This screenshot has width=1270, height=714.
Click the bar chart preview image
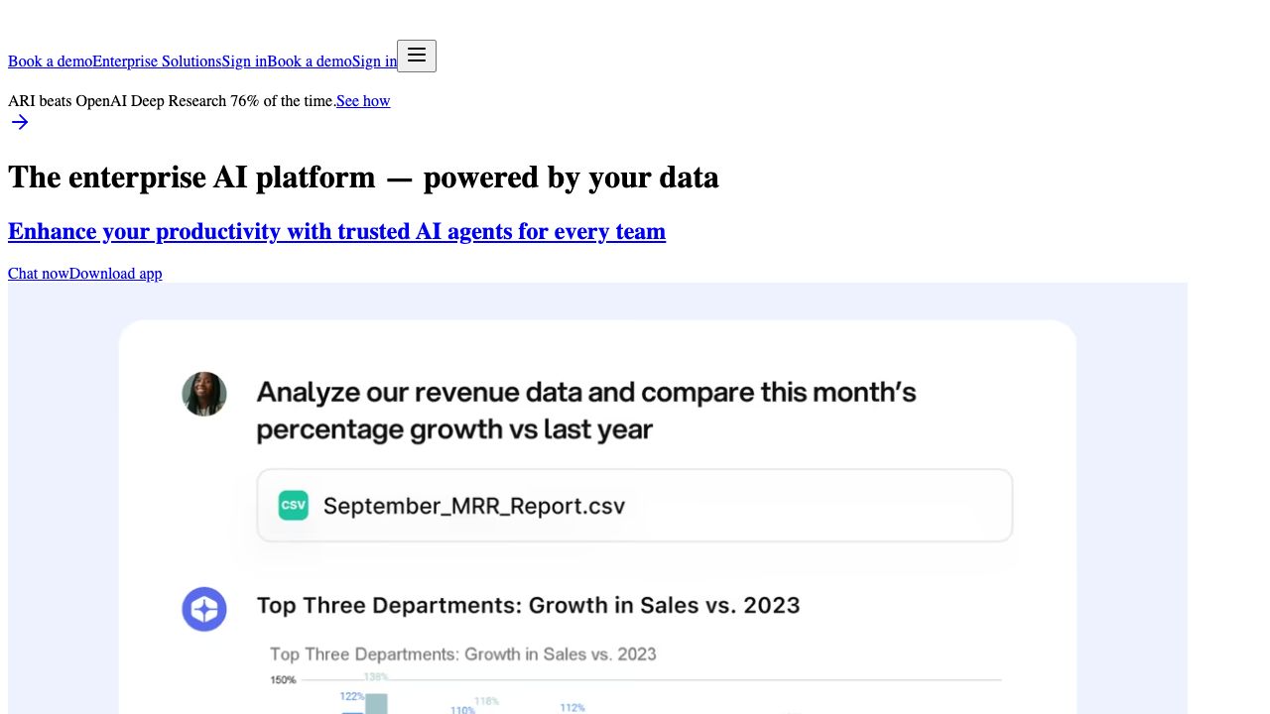[635, 684]
